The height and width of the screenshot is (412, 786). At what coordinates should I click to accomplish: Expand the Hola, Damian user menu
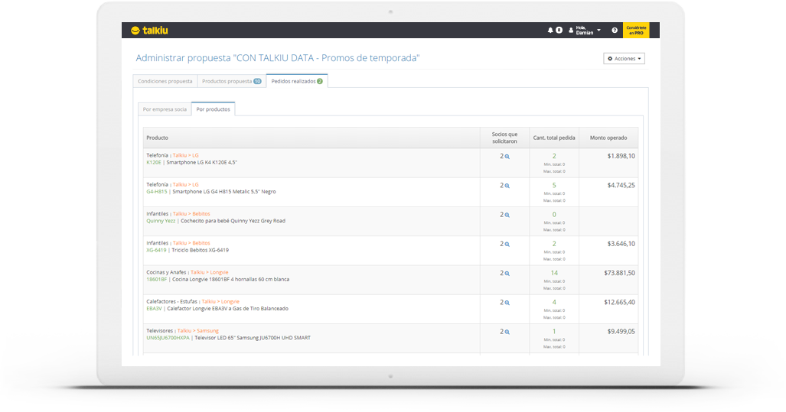click(x=585, y=31)
